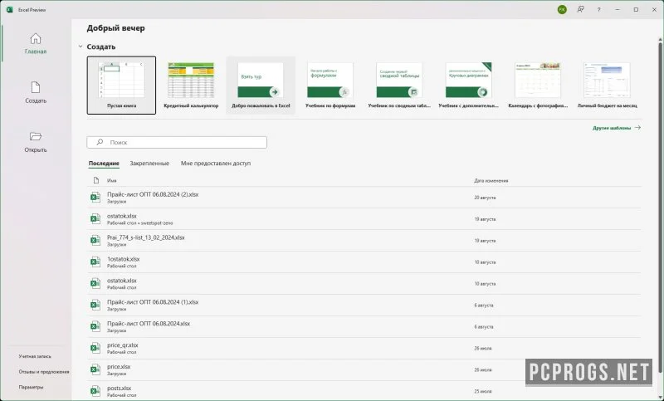Screen dimensions: 664x401
Task: Open Прайс-лист ОПТ 06.08.2024 (2).xlsx
Action: 153,194
